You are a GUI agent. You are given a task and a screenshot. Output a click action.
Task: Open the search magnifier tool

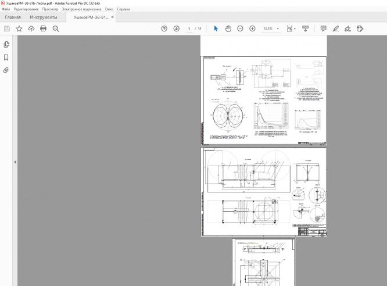(56, 28)
